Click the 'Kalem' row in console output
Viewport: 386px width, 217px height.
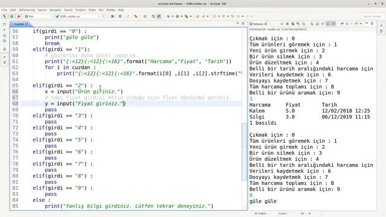pos(309,111)
